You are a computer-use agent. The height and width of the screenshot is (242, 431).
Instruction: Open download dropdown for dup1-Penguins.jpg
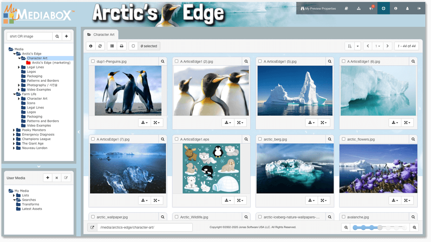(144, 123)
